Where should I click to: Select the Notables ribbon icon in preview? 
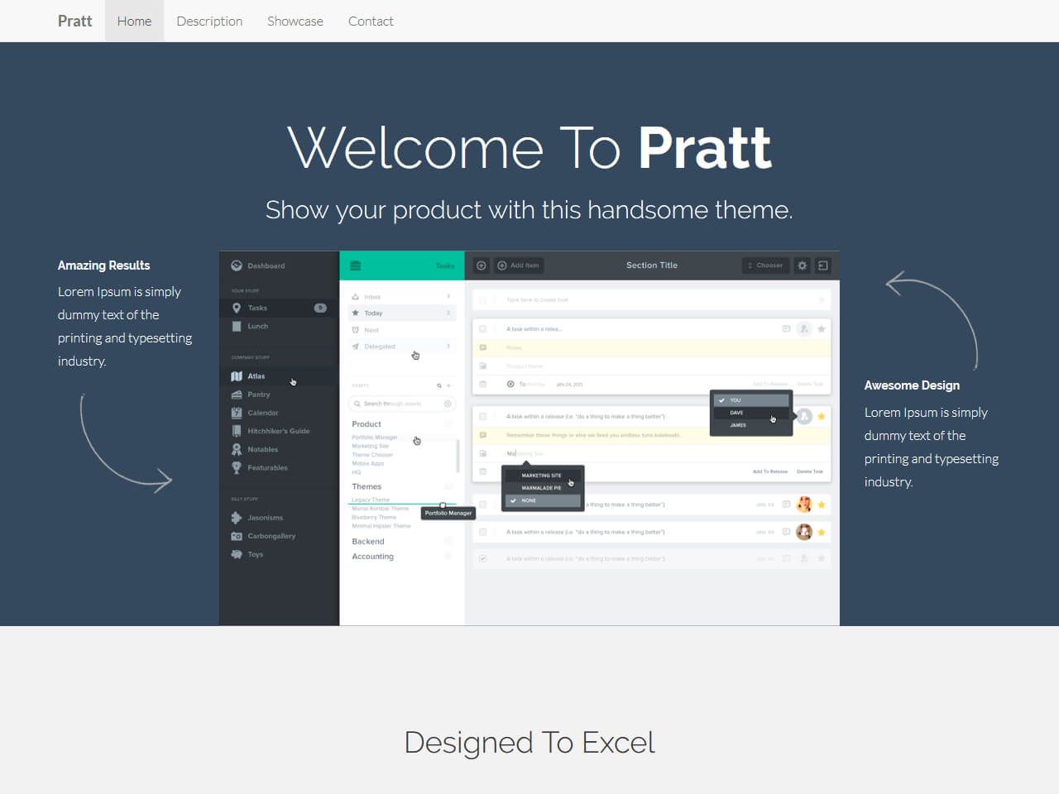click(x=237, y=449)
